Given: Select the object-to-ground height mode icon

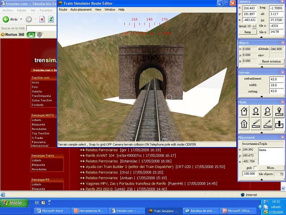Looking at the screenshot, I should point(279,111).
